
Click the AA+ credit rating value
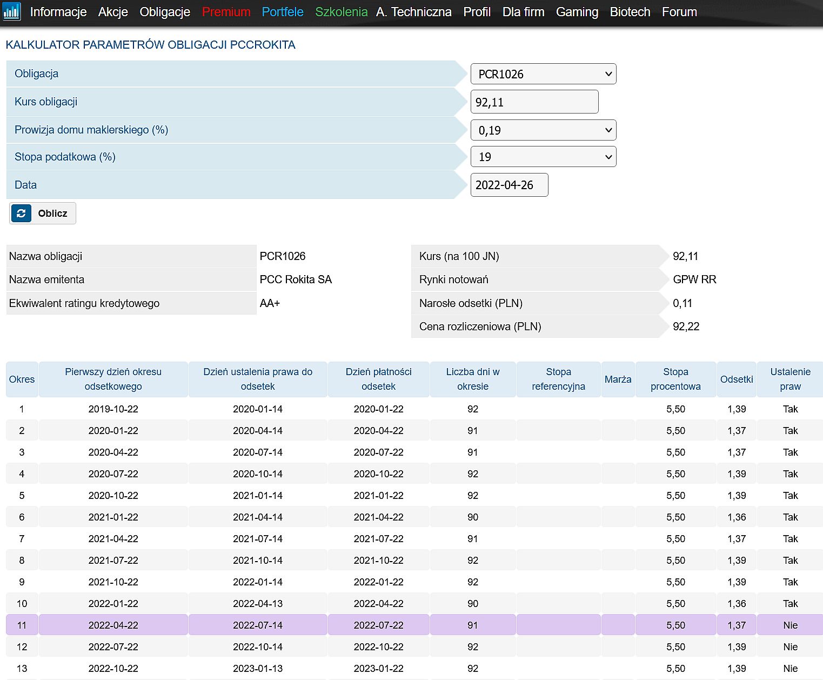270,303
